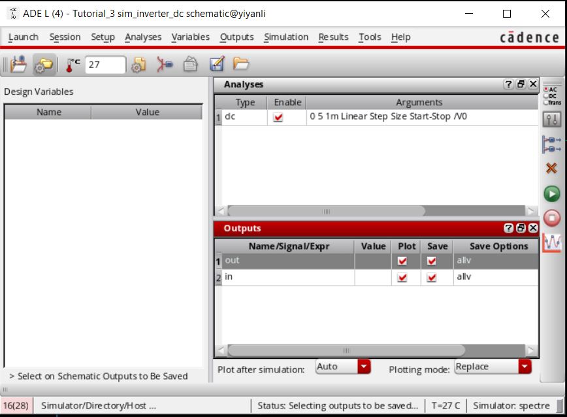Click the Stop Simulation red icon
This screenshot has height=417, width=567.
552,218
